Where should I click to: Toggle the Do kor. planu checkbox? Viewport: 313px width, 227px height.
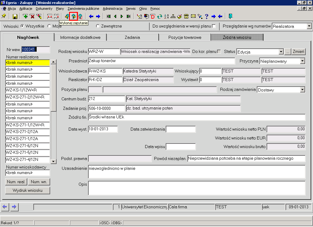point(219,52)
